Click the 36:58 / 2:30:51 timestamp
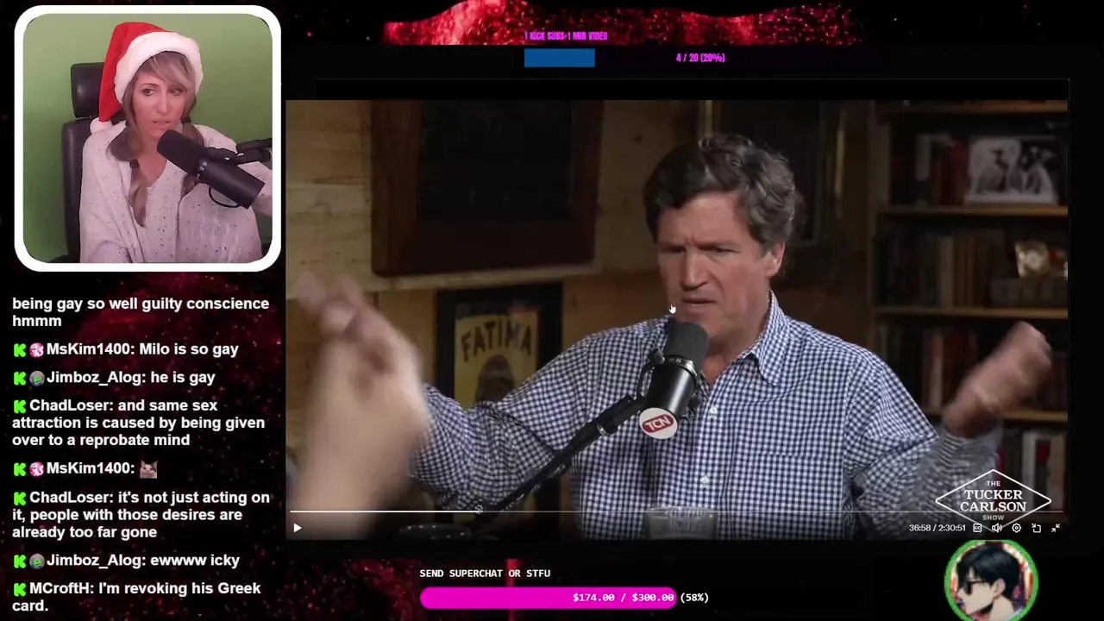 [x=937, y=528]
